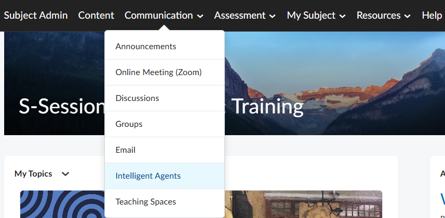This screenshot has height=218, width=445.
Task: Choose Discussions from the menu
Action: (x=137, y=98)
